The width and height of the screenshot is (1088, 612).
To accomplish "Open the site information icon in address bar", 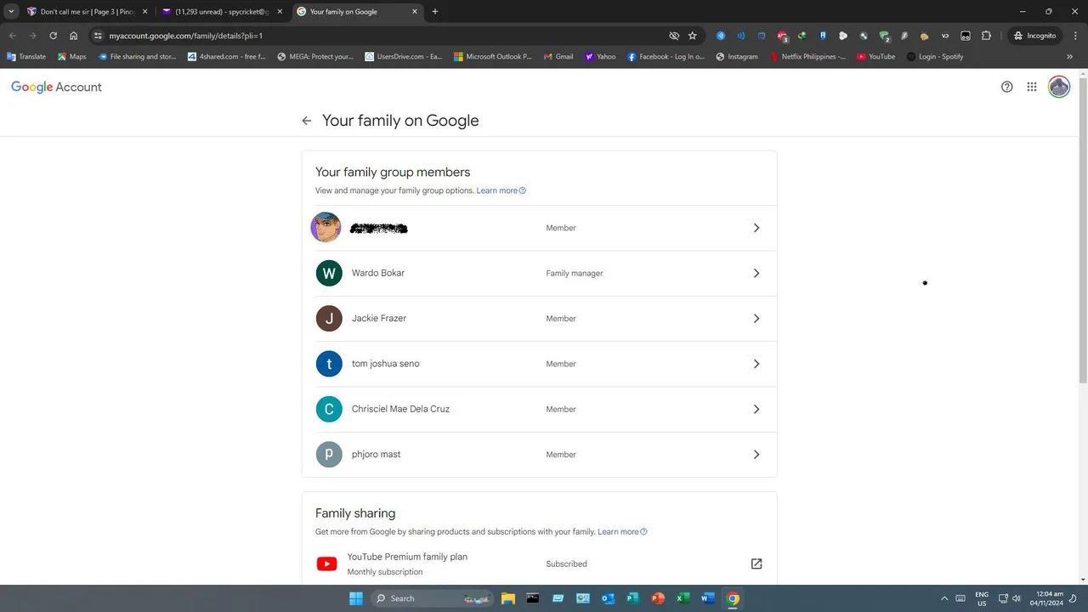I will 98,36.
